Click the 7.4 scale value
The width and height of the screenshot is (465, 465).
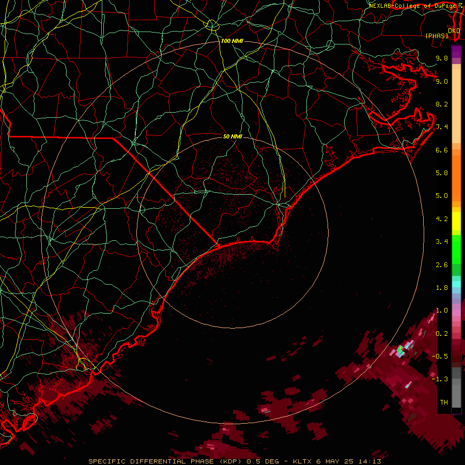coord(442,127)
